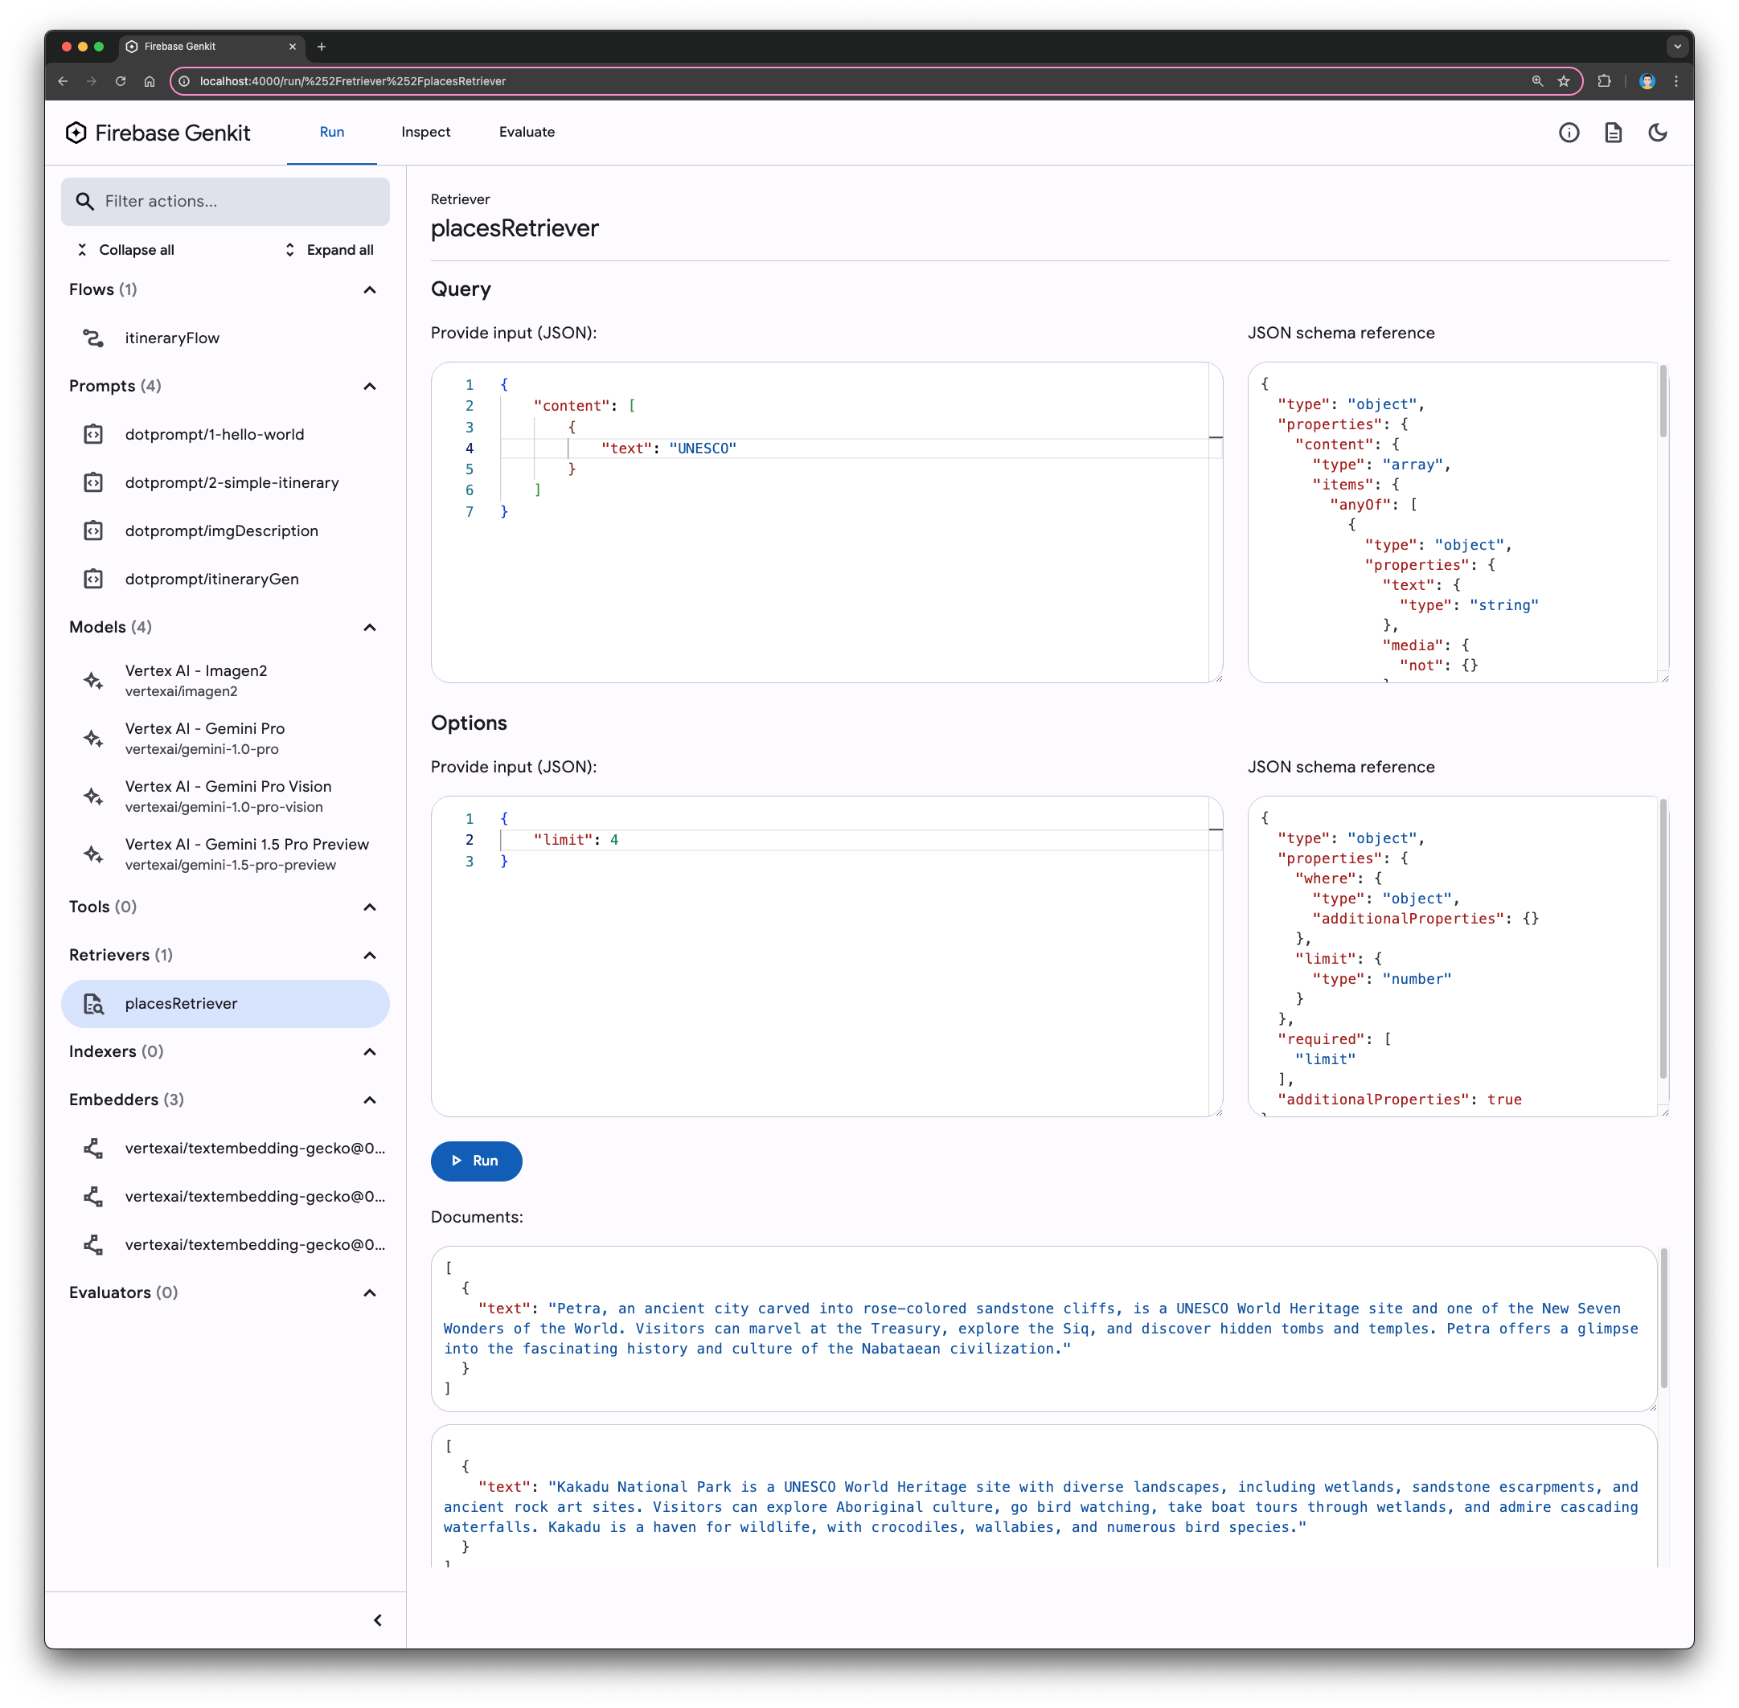Click the first Documents result scrollbar
The image size is (1739, 1708).
click(x=1663, y=1319)
